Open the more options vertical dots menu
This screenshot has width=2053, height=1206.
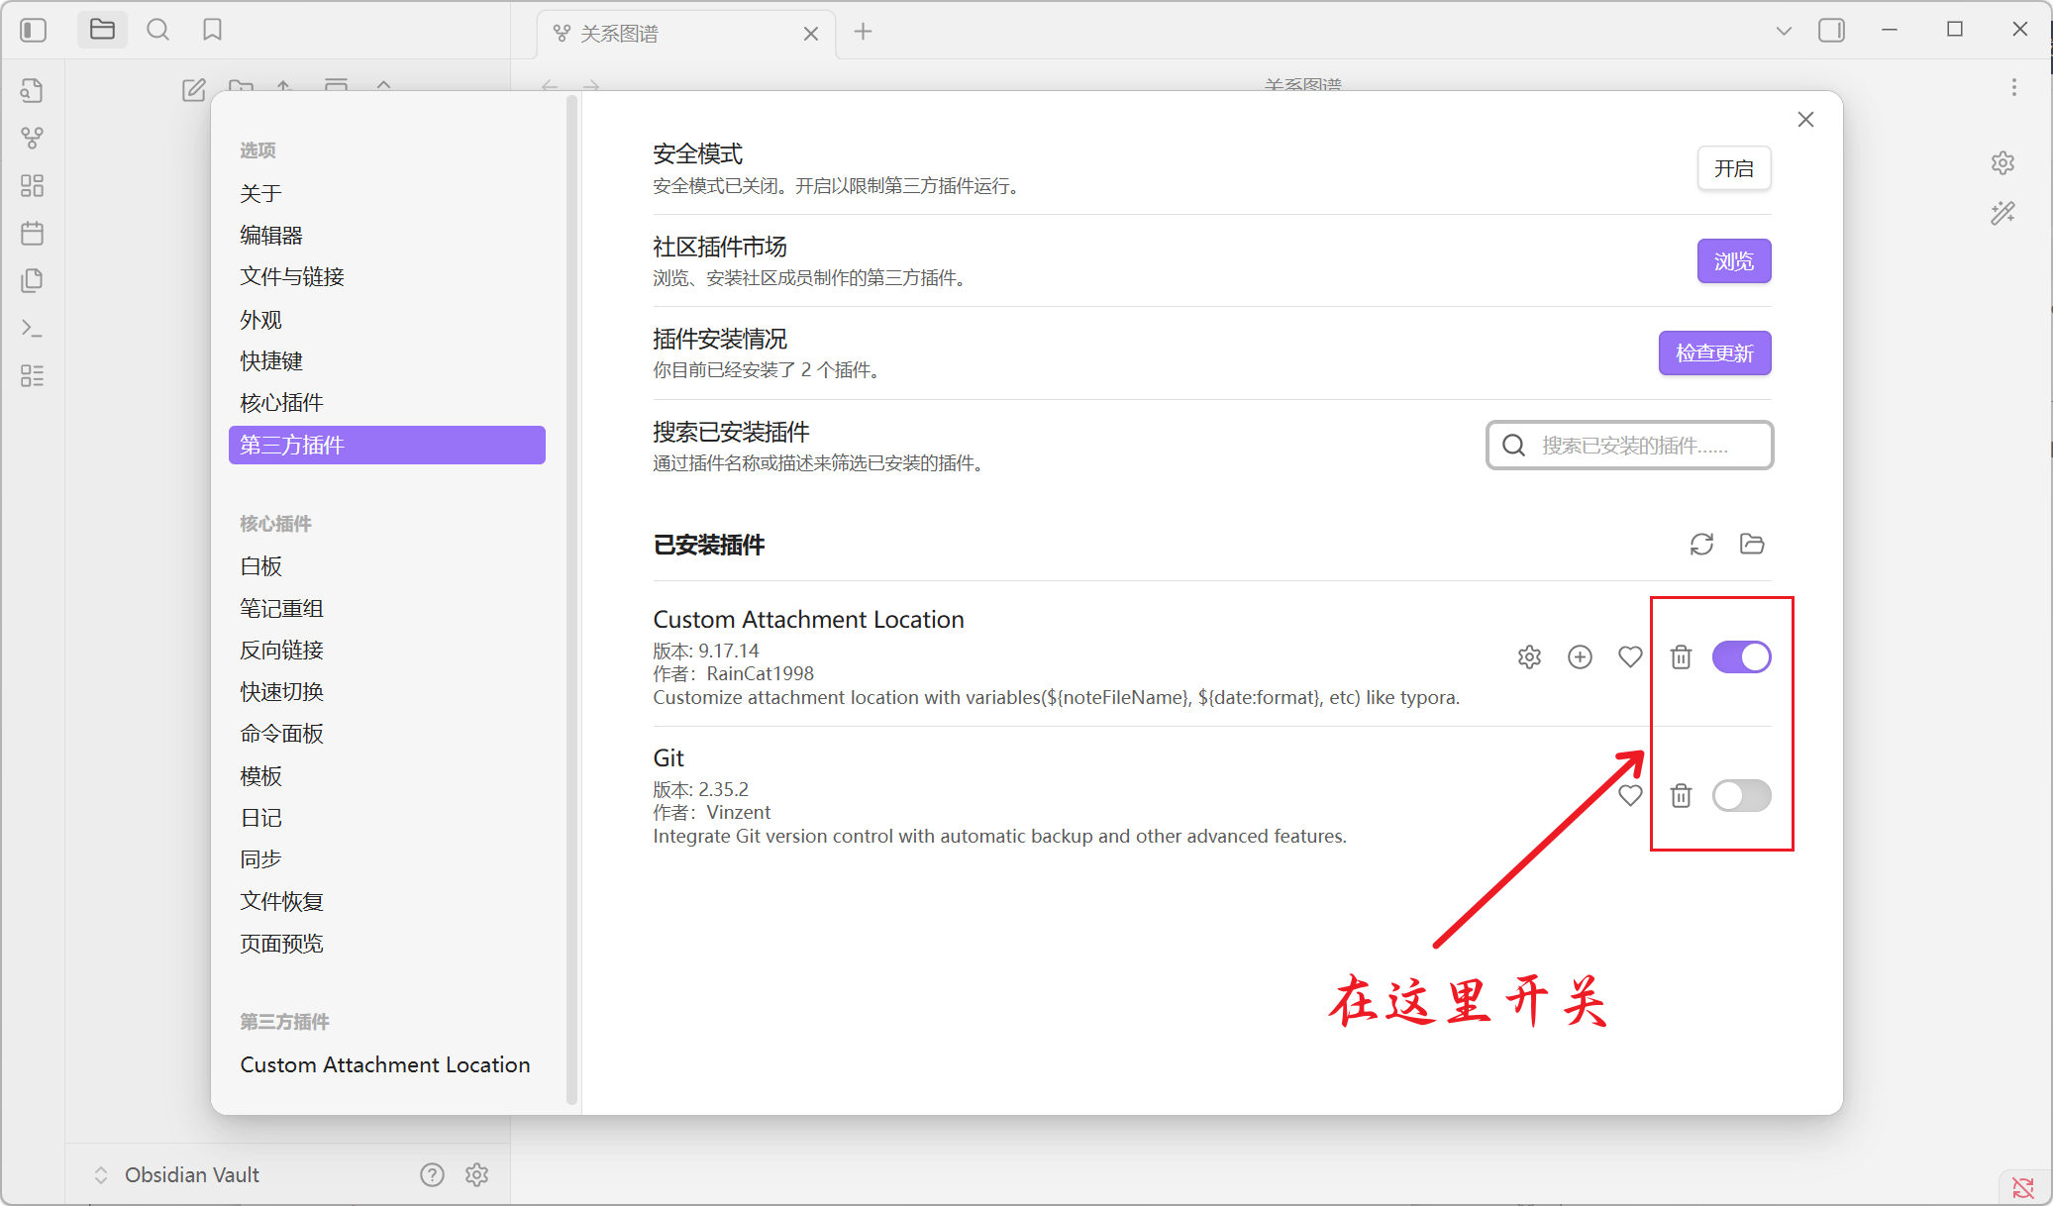(2013, 87)
